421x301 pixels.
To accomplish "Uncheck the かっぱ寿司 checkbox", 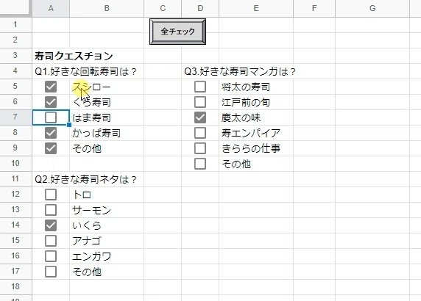I will pos(51,133).
